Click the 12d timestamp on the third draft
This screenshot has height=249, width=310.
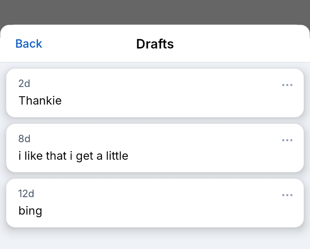click(26, 194)
